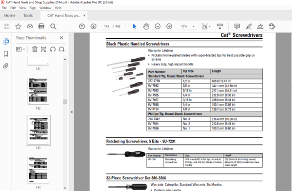Close the Page Thumbnails panel

pyautogui.click(x=61, y=38)
